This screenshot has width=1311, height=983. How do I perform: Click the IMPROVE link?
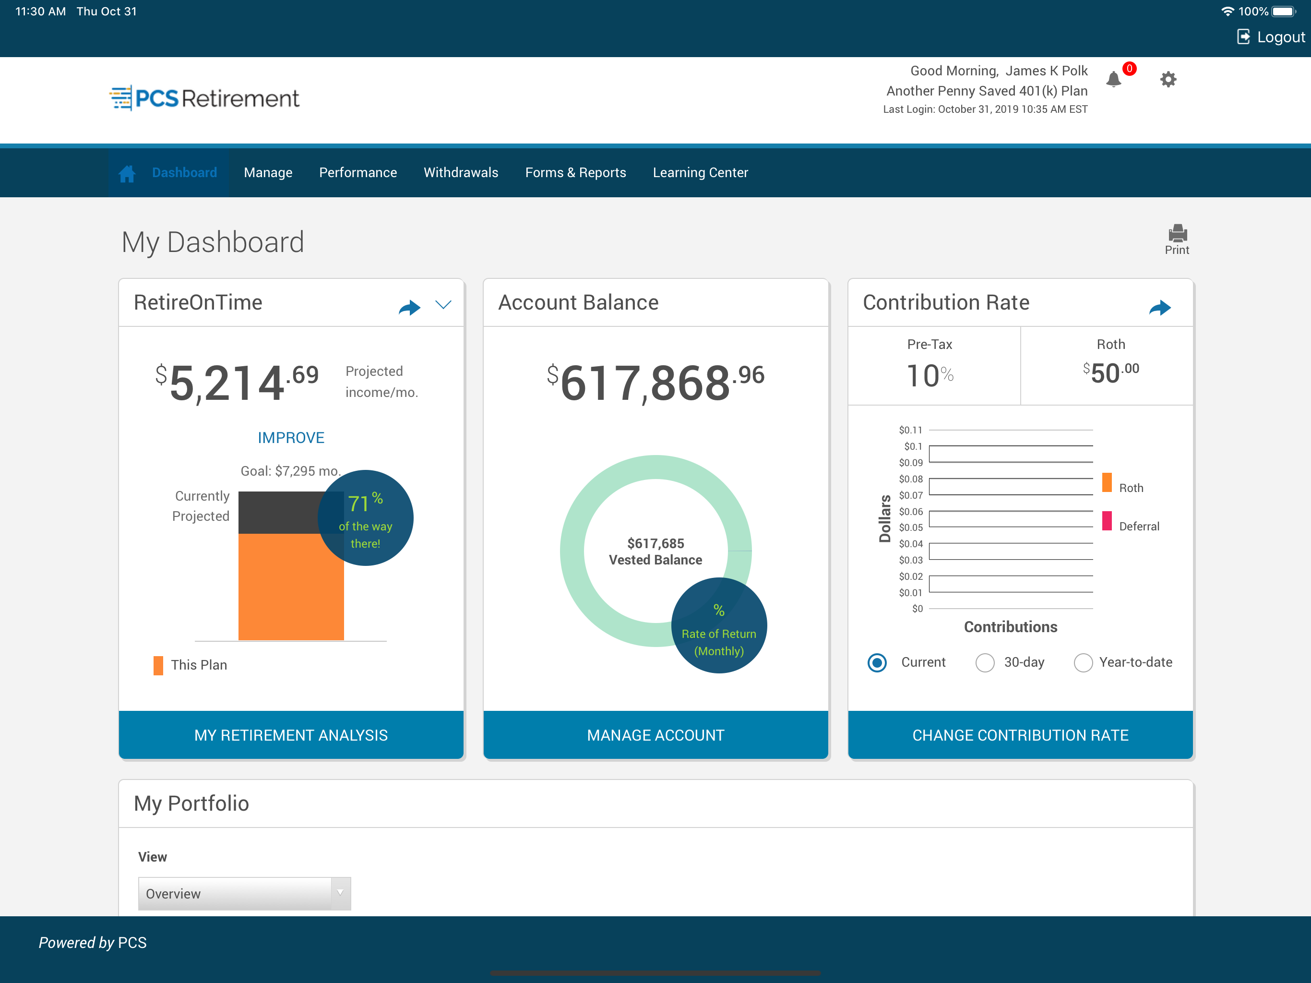[291, 438]
